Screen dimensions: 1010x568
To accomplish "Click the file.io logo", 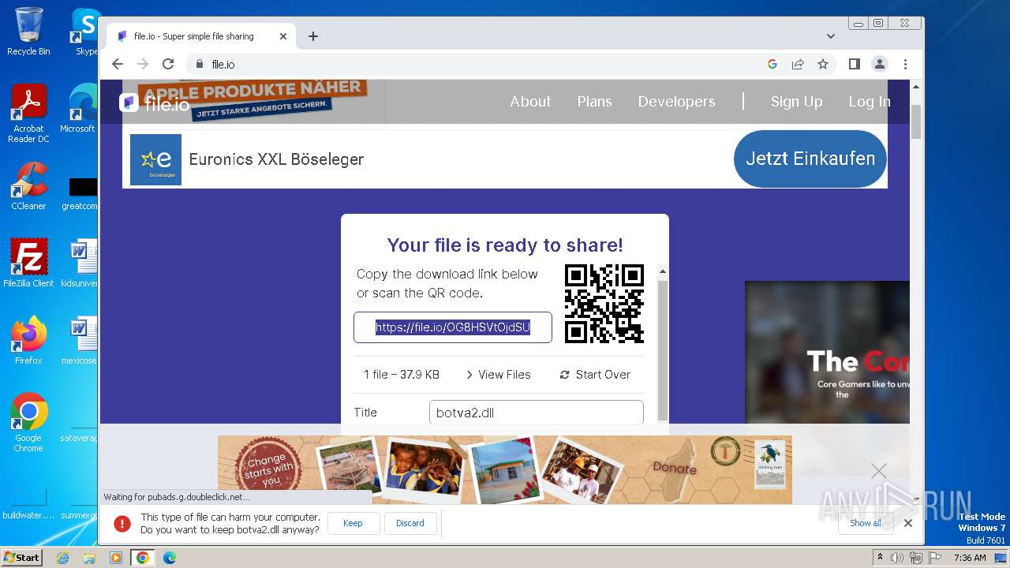I will pos(155,103).
